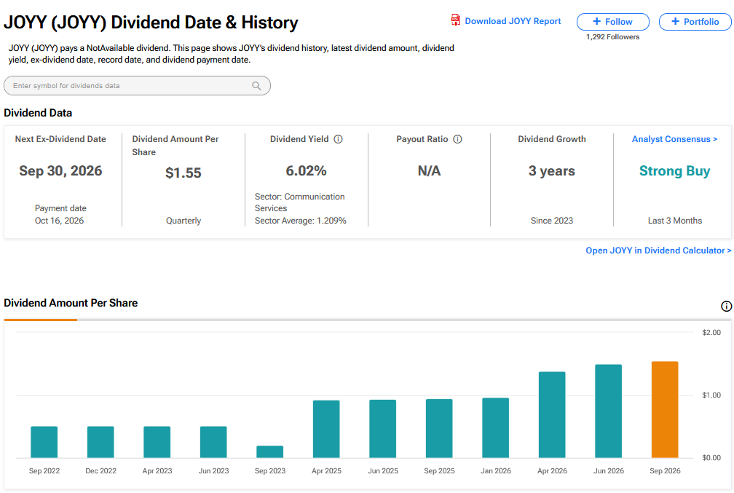The height and width of the screenshot is (493, 734).
Task: Select the orange Sep 2026 bar
Action: tap(665, 410)
